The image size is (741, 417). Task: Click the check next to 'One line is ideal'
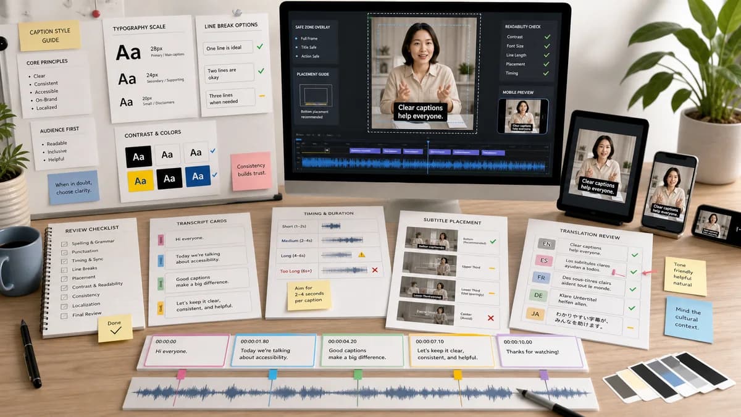pyautogui.click(x=260, y=46)
